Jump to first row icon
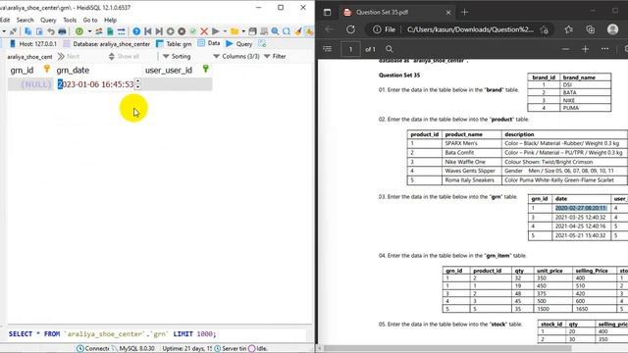 coord(148,31)
